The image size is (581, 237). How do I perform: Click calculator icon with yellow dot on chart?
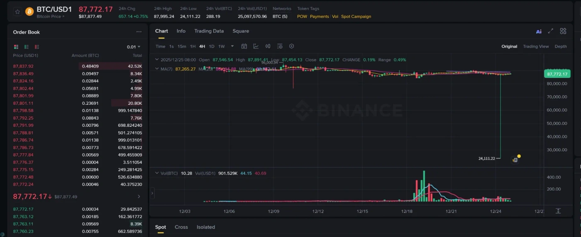tap(515, 160)
